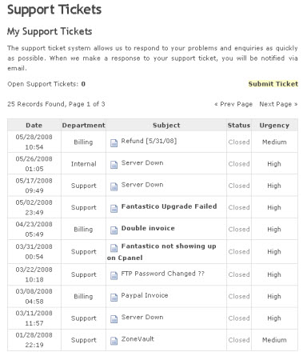Click ticket icon next to Fantastico Upgrade Failed
The height and width of the screenshot is (356, 303).
[x=114, y=209]
